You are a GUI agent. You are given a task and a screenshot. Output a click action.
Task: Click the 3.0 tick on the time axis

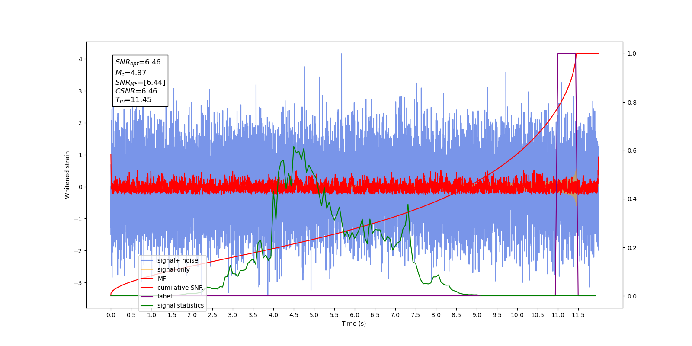point(233,315)
